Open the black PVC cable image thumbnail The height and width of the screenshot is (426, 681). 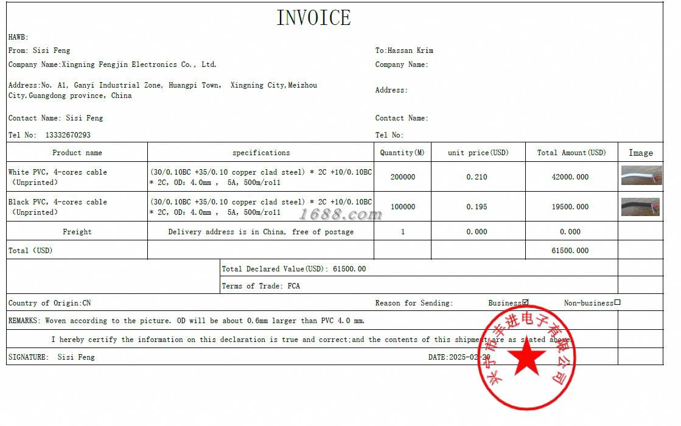click(641, 207)
